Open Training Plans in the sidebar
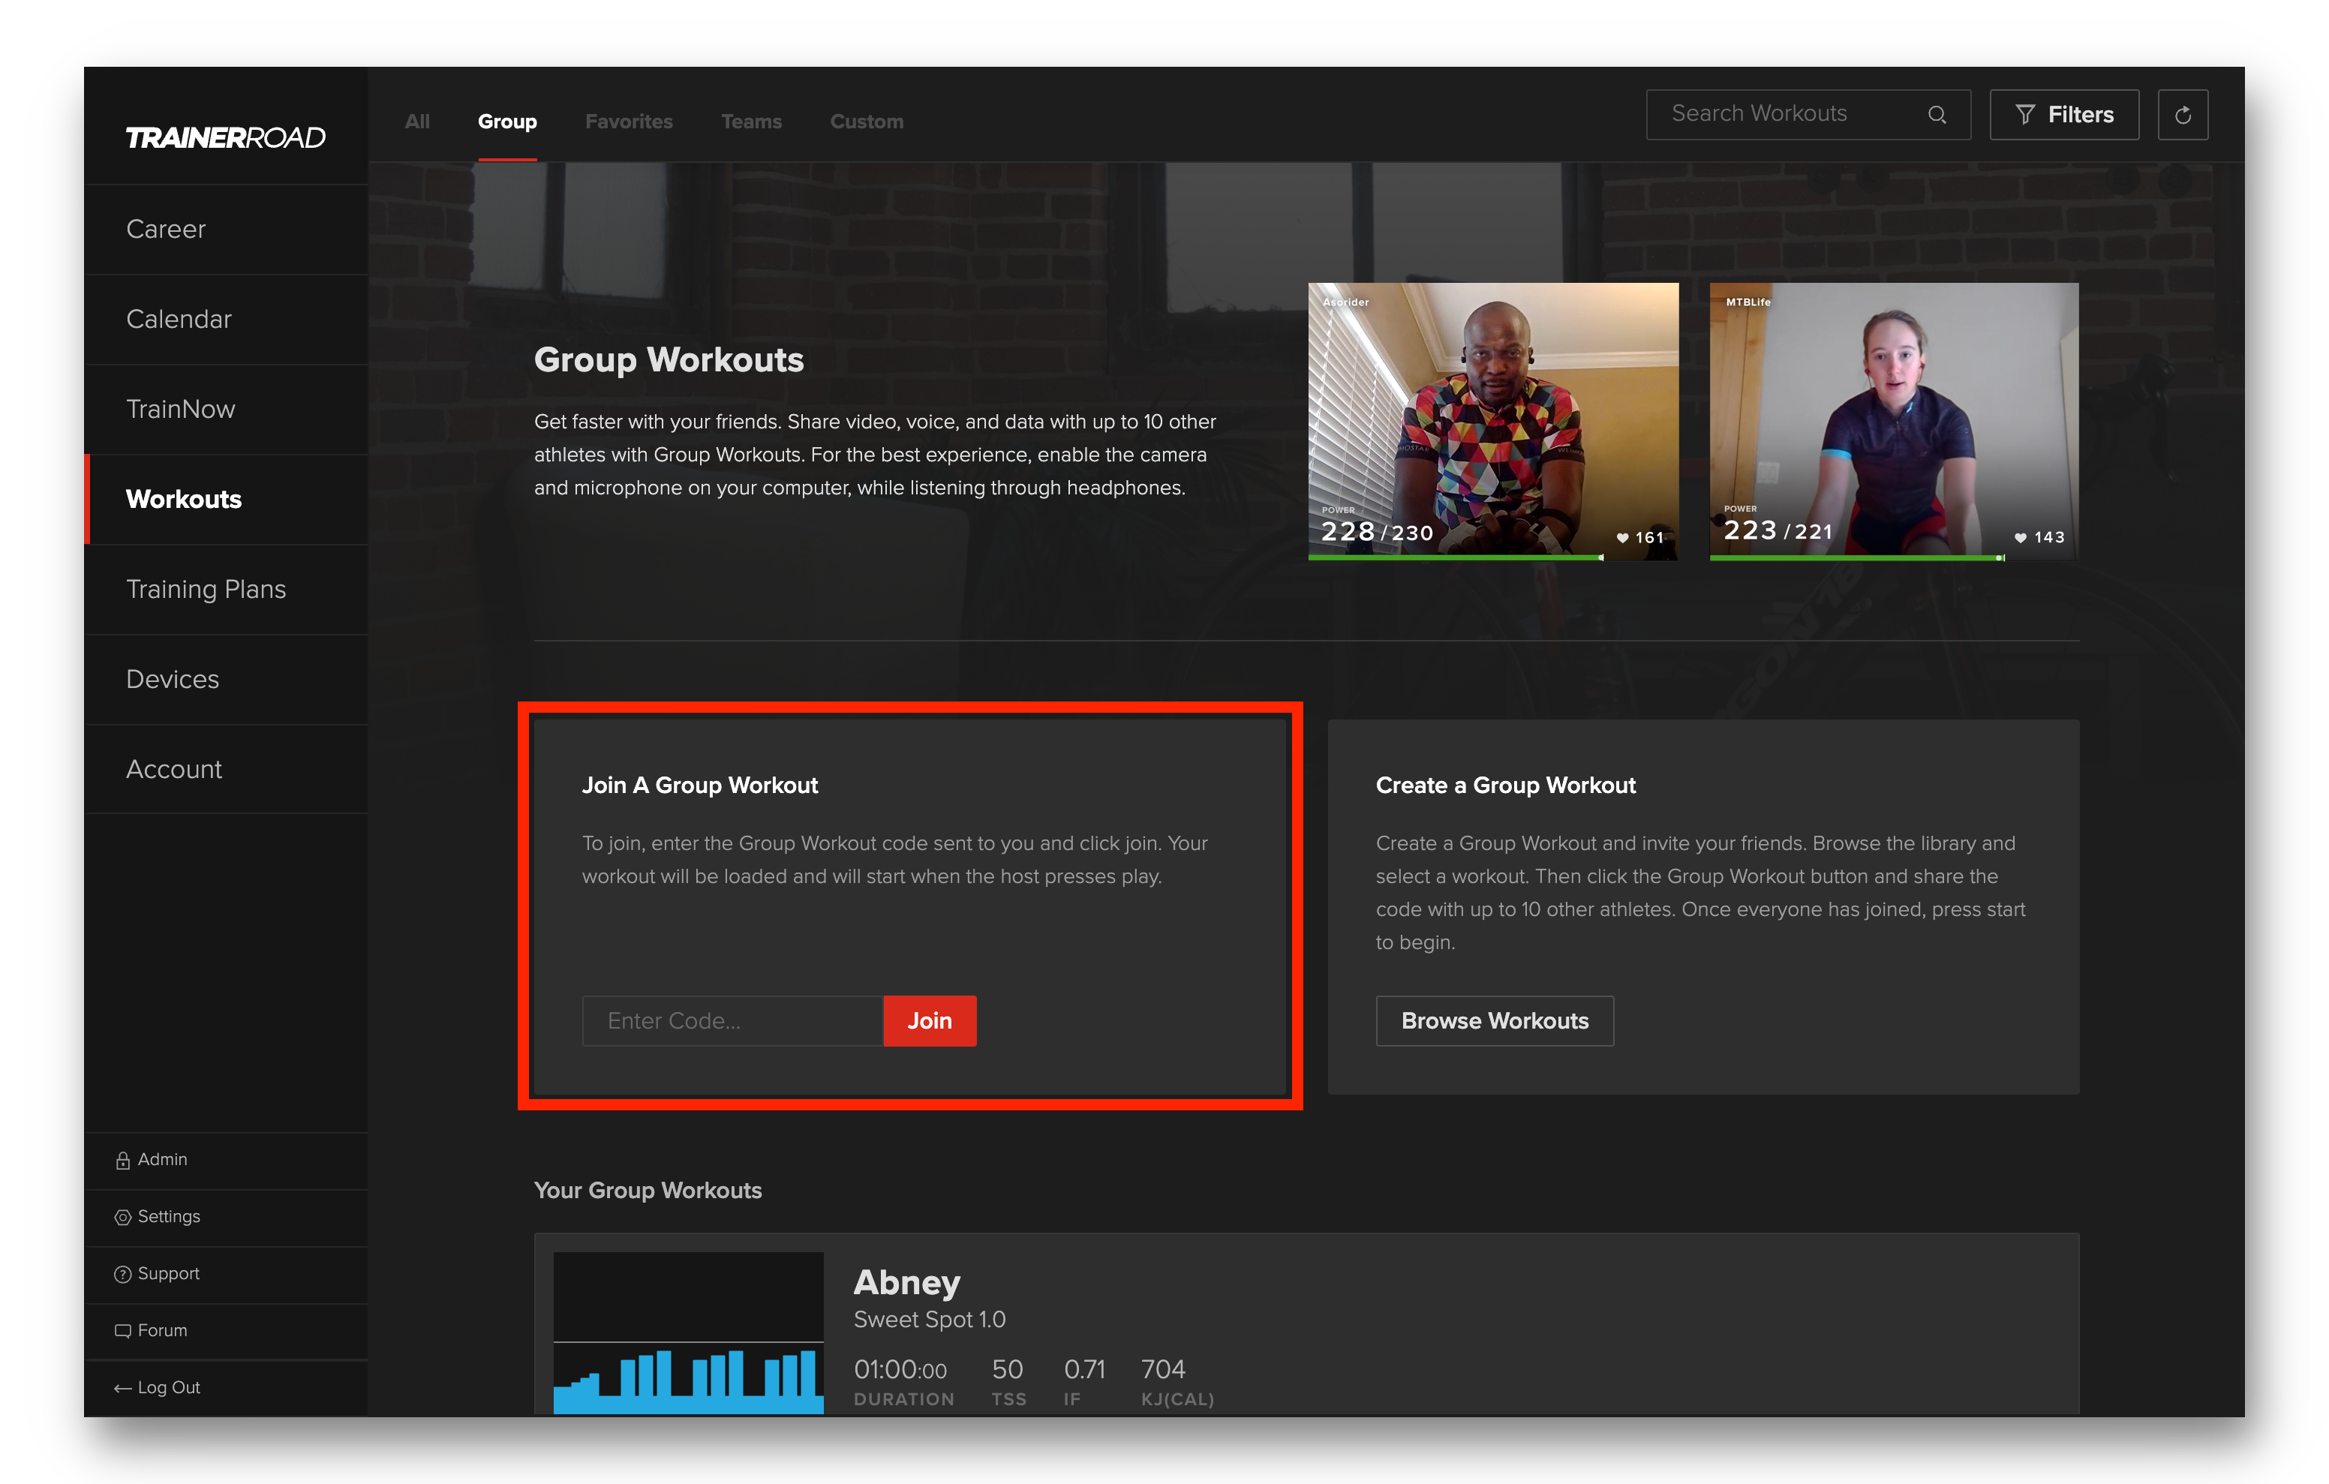Image resolution: width=2329 pixels, height=1484 pixels. (227, 589)
